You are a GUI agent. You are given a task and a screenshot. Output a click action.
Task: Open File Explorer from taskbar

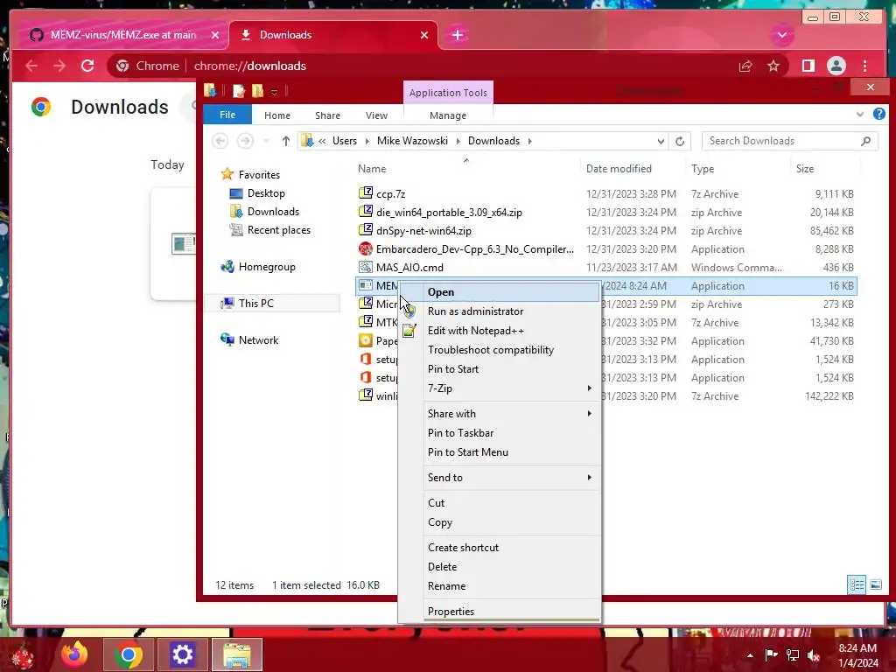coord(237,654)
